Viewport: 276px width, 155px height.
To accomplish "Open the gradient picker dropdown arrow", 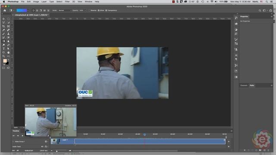I will point(28,10).
